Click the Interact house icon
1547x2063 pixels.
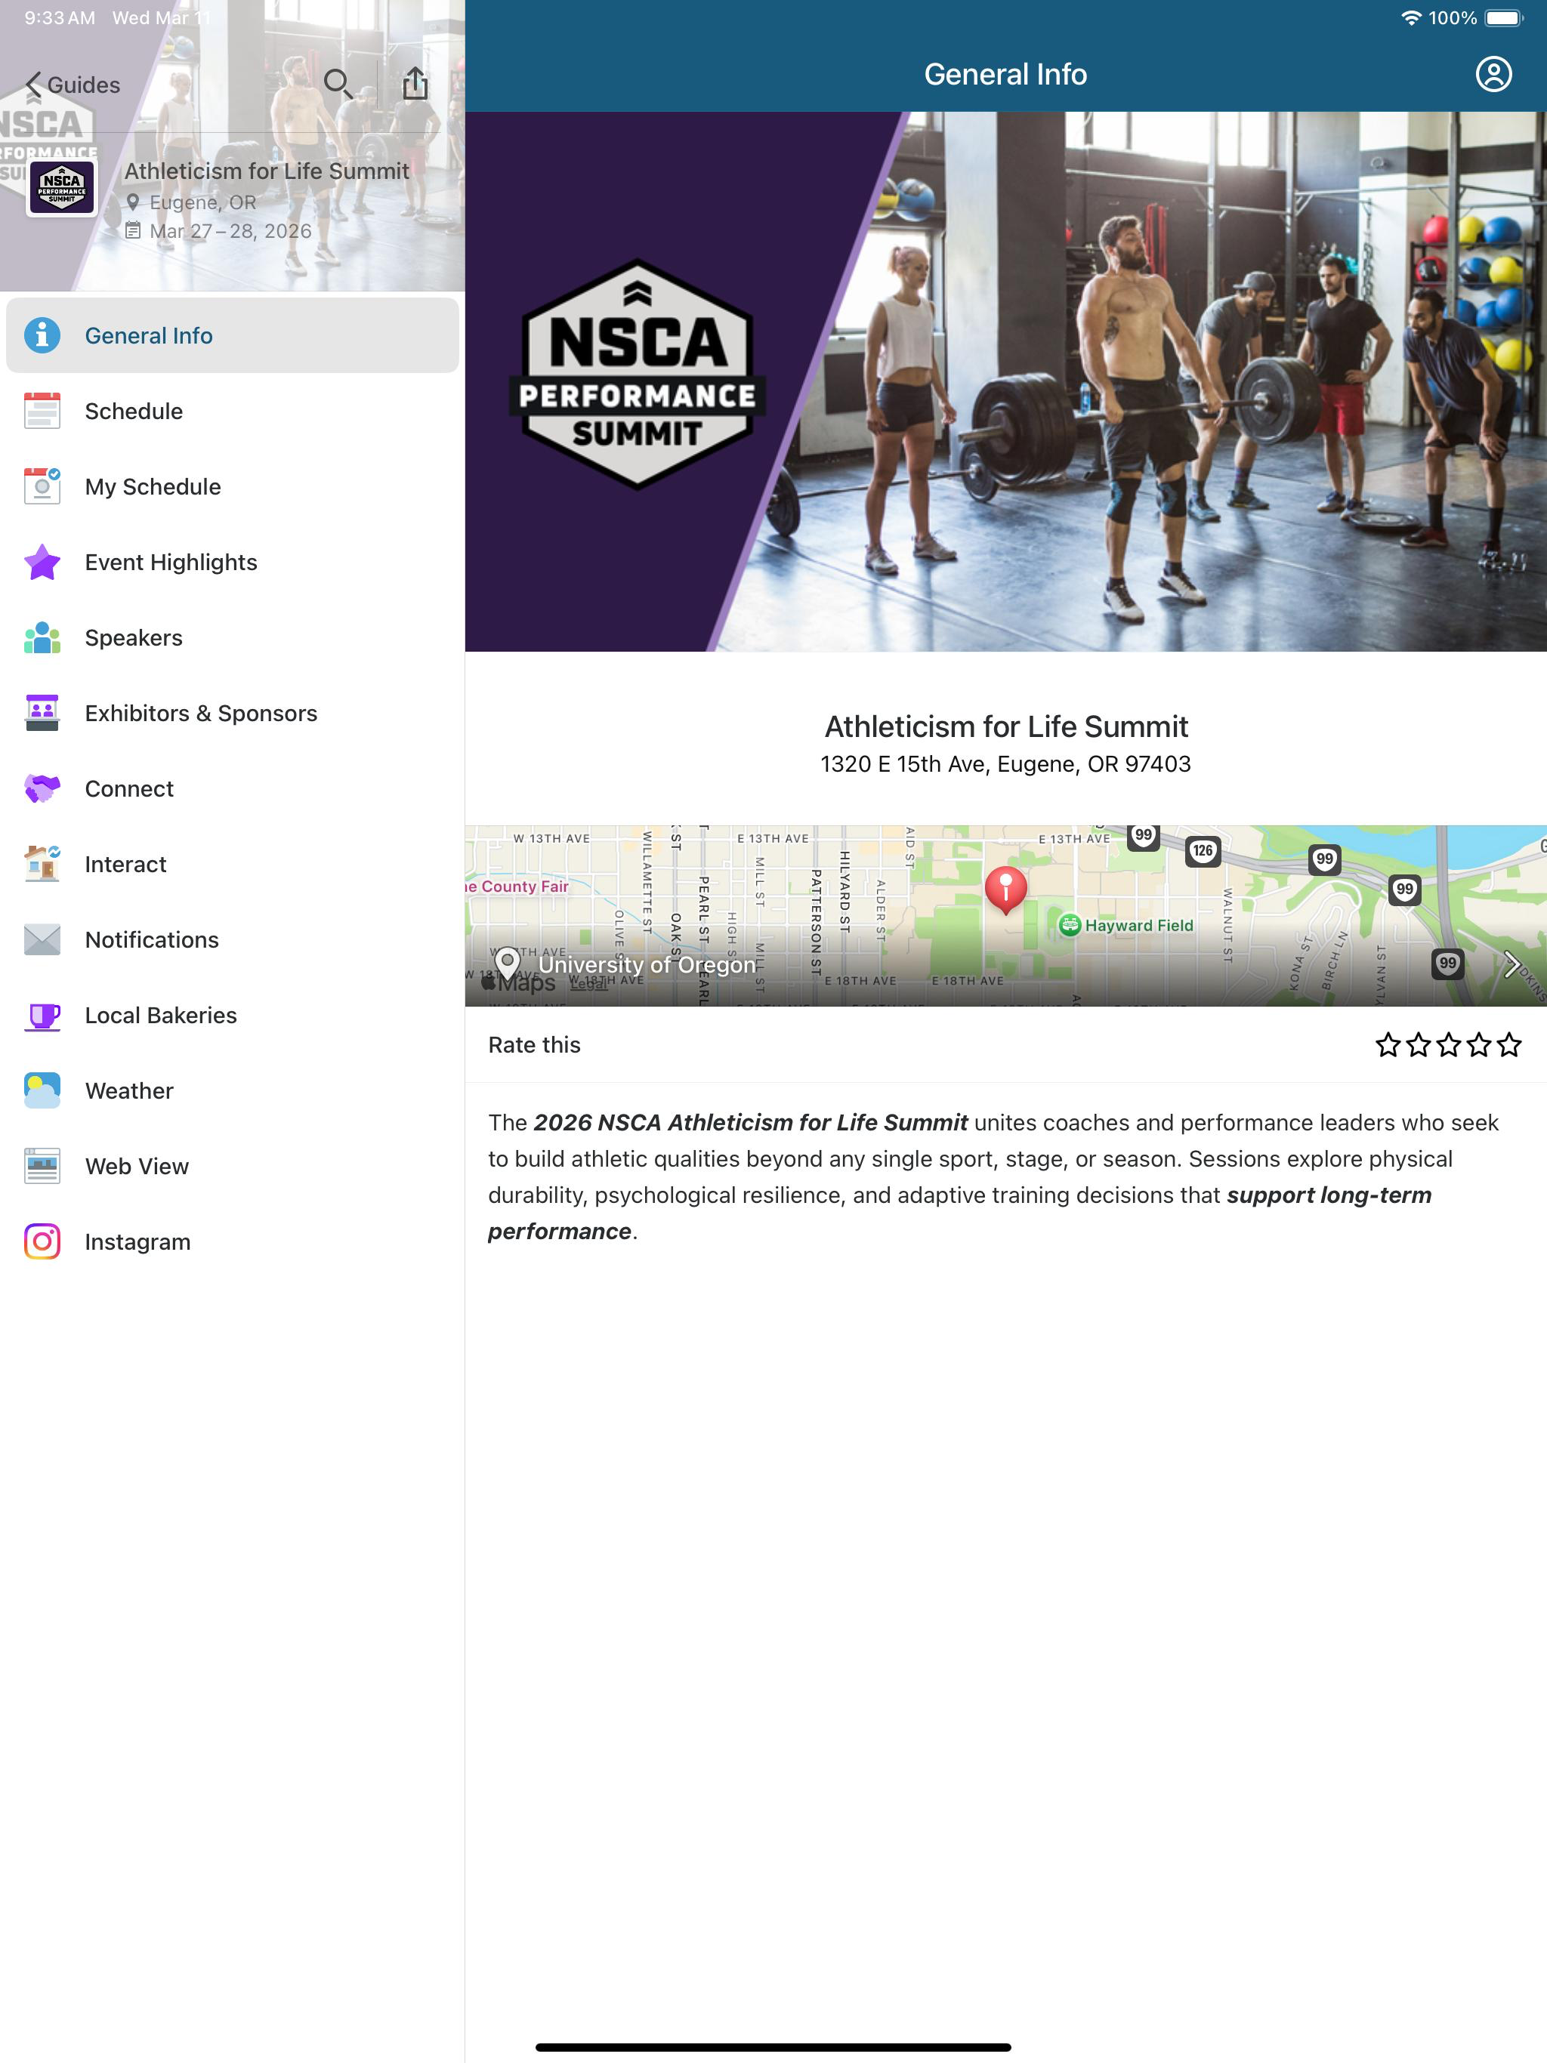pos(42,865)
